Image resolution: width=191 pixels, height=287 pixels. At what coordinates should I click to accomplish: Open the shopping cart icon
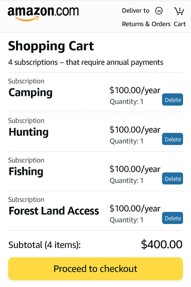179,11
